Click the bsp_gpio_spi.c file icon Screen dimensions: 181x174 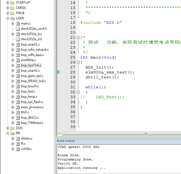[x=18, y=76]
